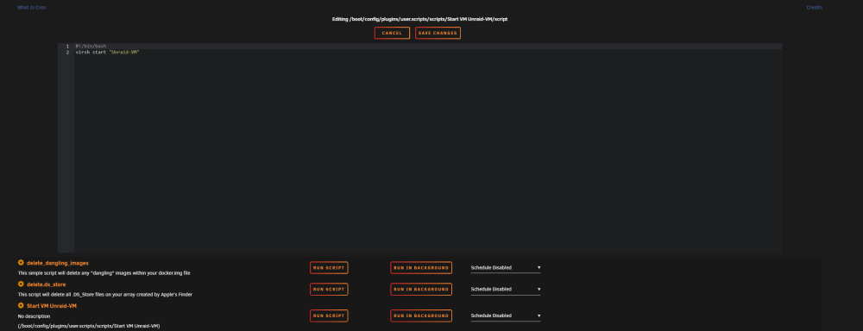
Task: Click the Start VM script path text
Action: tap(89, 326)
